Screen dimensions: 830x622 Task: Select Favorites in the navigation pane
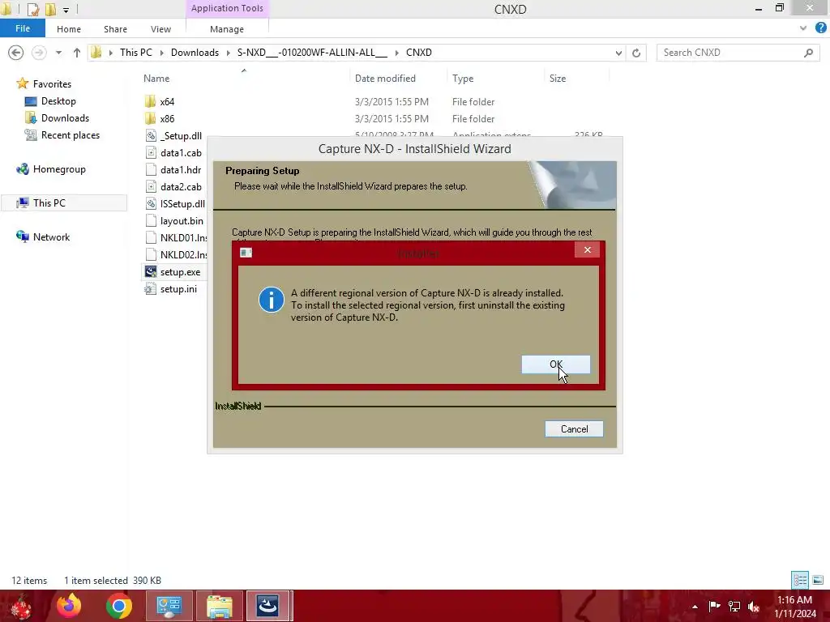pyautogui.click(x=45, y=83)
